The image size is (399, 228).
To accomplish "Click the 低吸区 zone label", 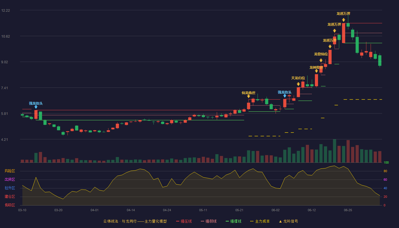I will tap(10, 205).
